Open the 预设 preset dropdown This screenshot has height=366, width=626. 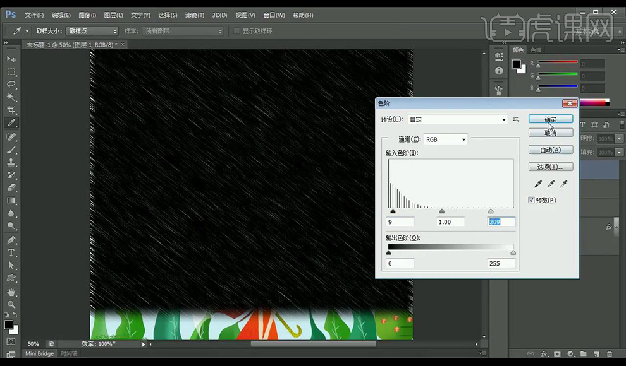pyautogui.click(x=457, y=119)
